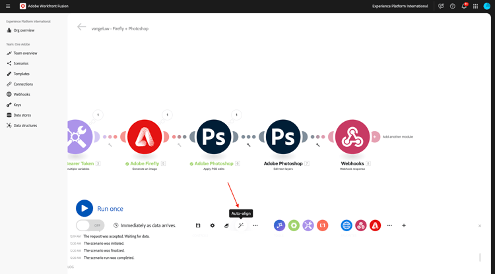The height and width of the screenshot is (274, 495).
Task: Click log entry 'The scenario was finalized.'
Action: pyautogui.click(x=104, y=251)
